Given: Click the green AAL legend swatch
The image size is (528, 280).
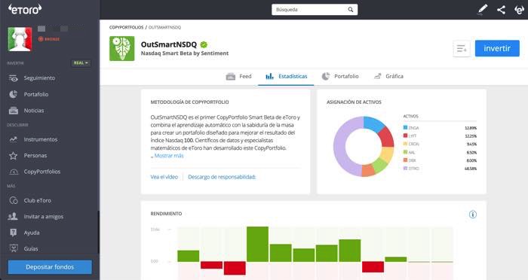Looking at the screenshot, I should click(406, 152).
